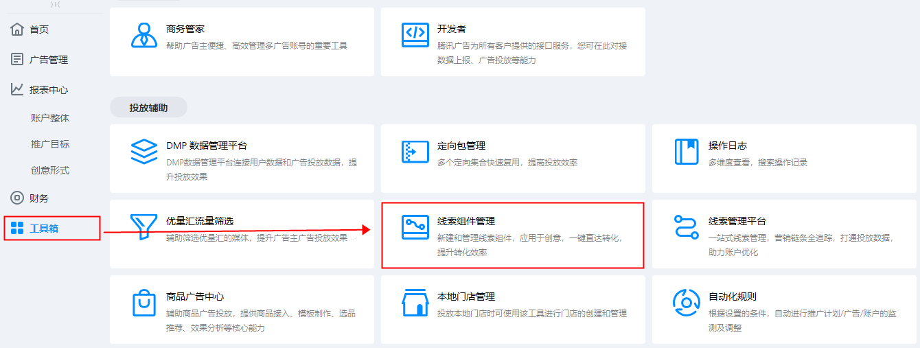
Task: Click the 自动化规则 circular icon
Action: coord(686,303)
